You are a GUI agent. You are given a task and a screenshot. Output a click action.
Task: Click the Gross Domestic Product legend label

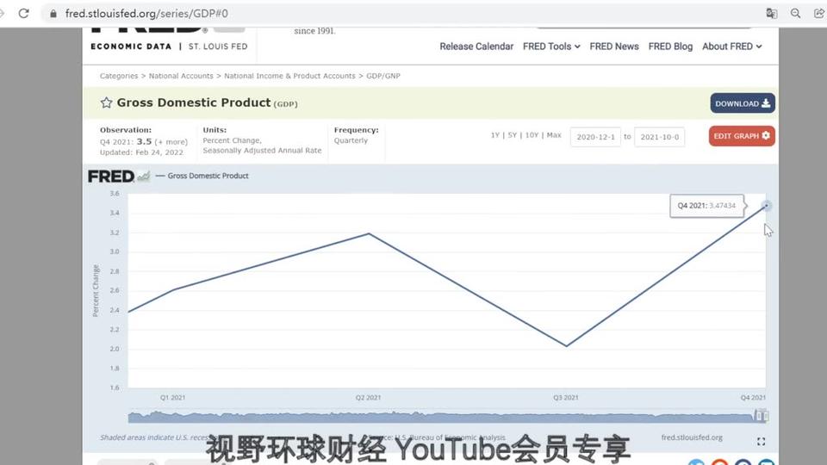[x=208, y=176]
